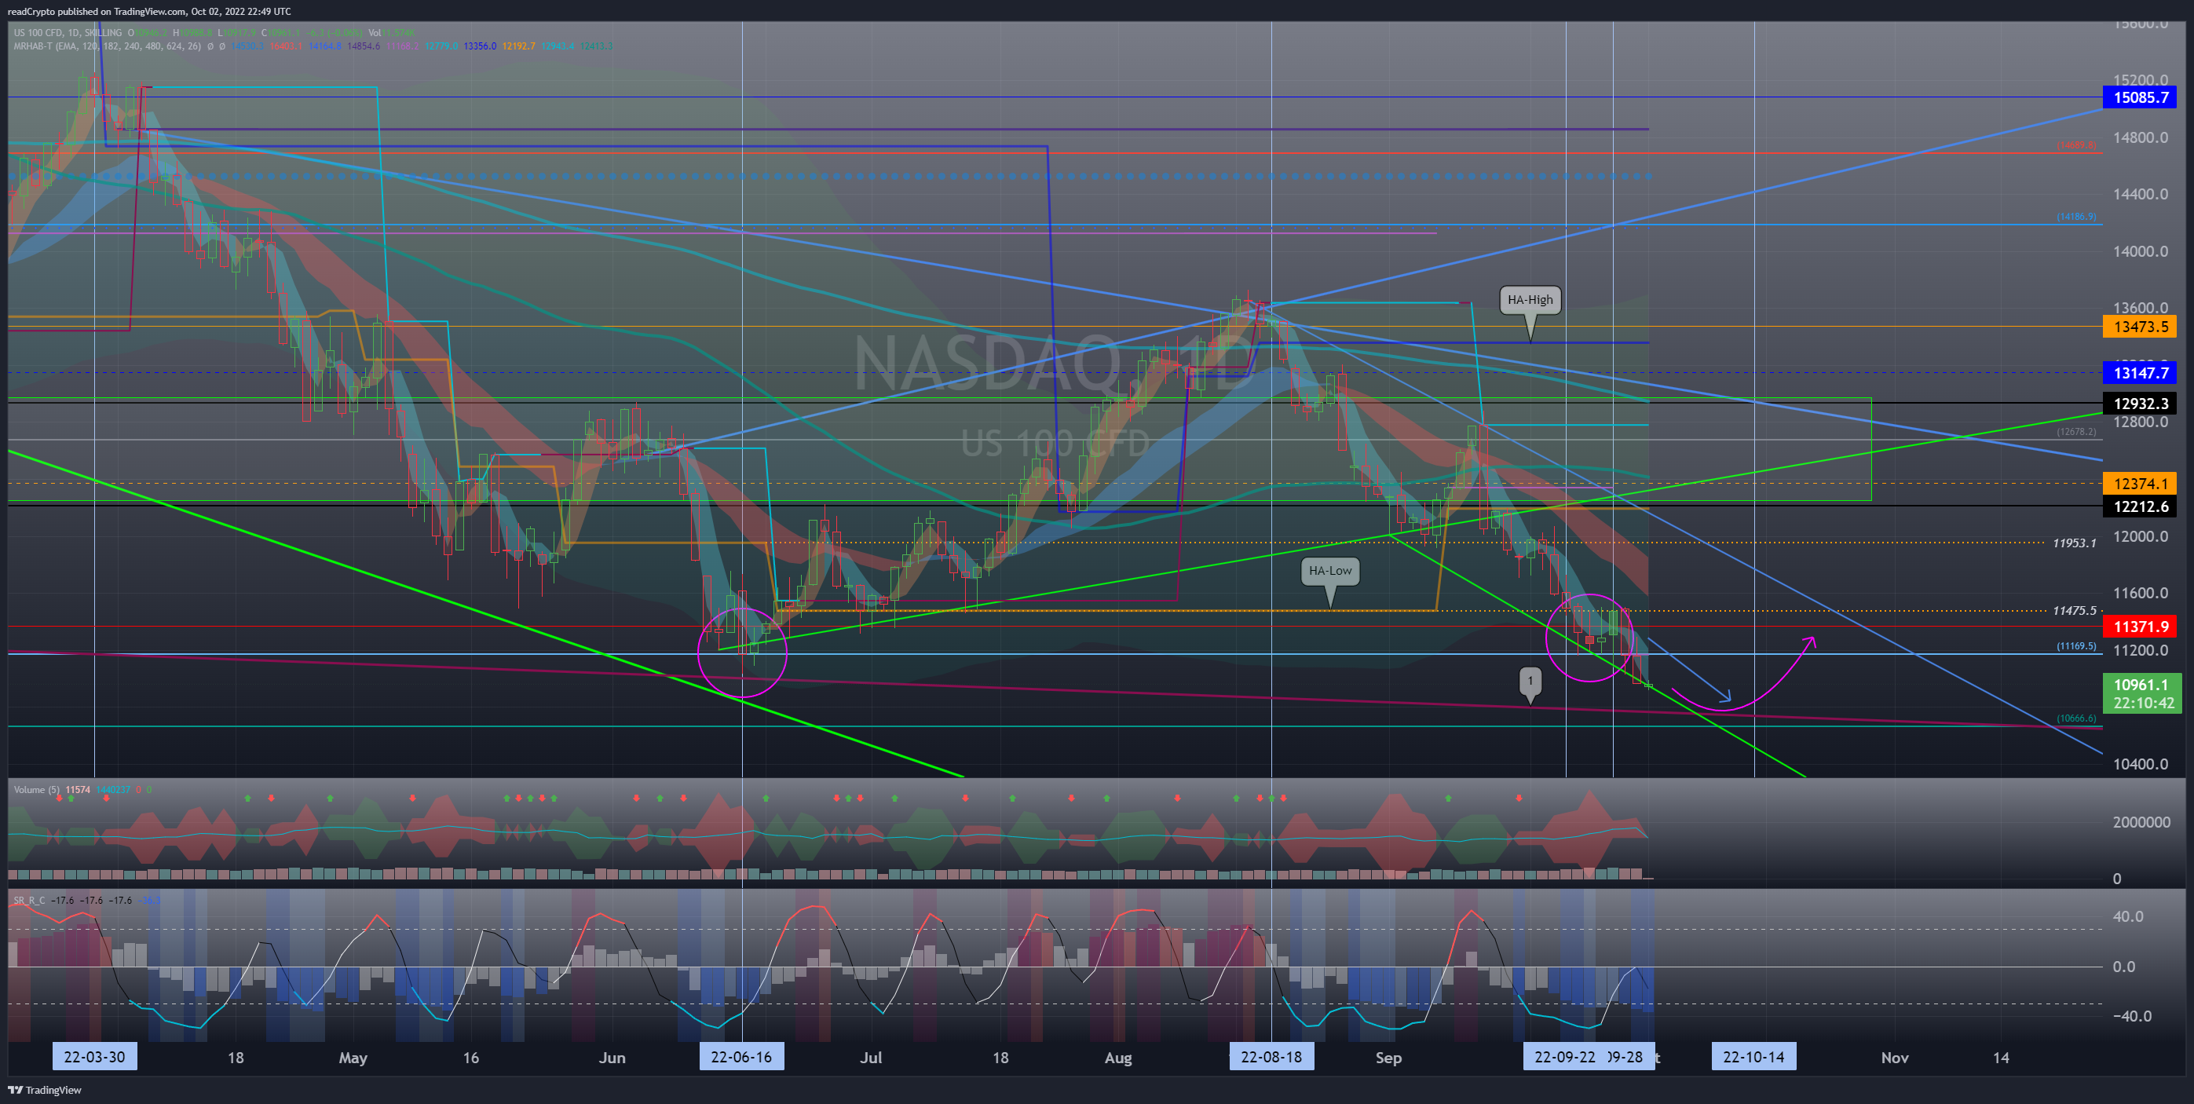This screenshot has width=2194, height=1104.
Task: Select the 22-06-16 date marker
Action: pyautogui.click(x=741, y=1057)
